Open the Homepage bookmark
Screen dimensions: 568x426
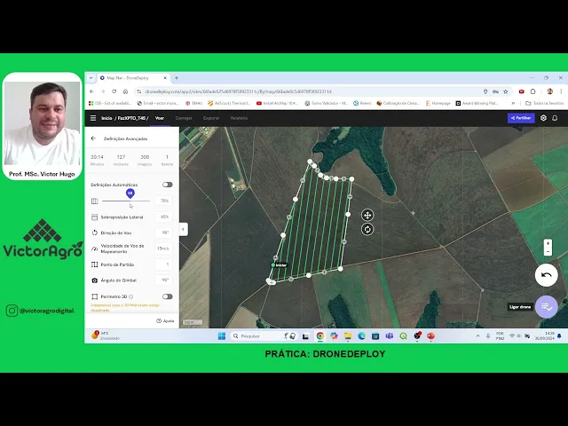(x=438, y=103)
